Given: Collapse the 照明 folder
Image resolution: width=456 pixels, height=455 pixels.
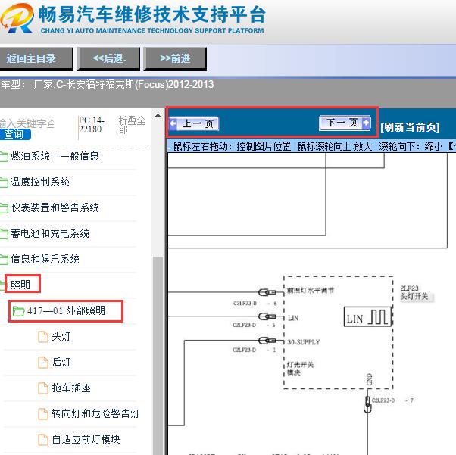Looking at the screenshot, I should coord(20,285).
